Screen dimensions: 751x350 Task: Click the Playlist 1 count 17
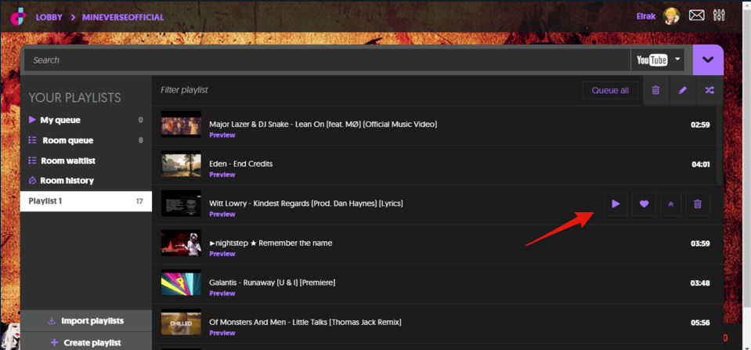coord(139,201)
